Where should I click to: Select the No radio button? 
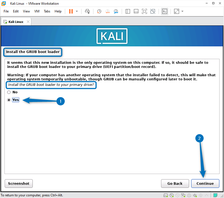point(9,92)
